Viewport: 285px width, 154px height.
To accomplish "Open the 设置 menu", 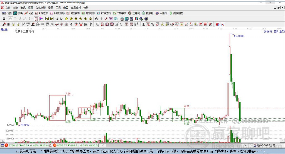I will tap(51, 8).
